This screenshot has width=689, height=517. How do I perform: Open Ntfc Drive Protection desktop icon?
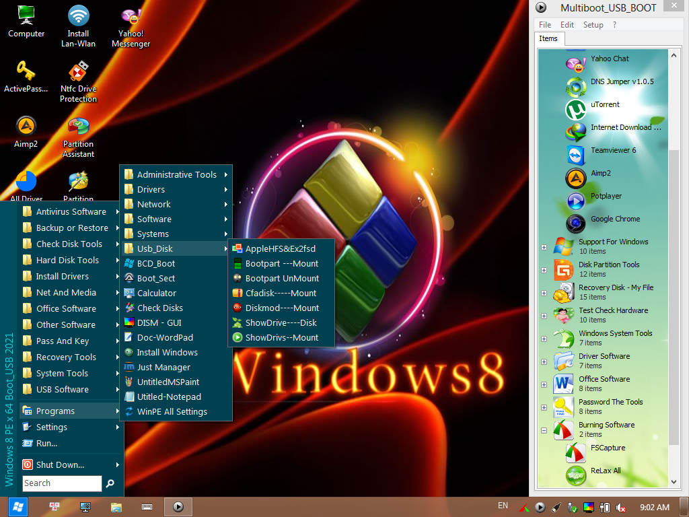point(78,81)
